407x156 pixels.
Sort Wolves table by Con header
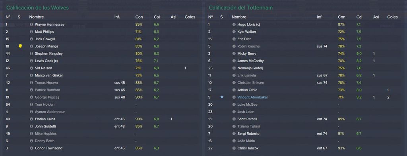click(x=139, y=17)
